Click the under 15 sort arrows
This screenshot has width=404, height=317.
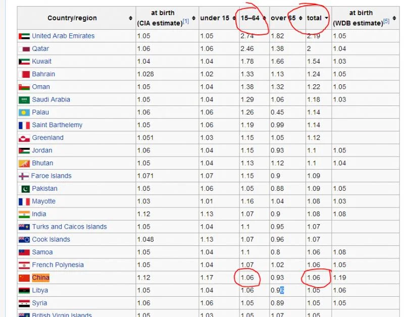coord(234,18)
